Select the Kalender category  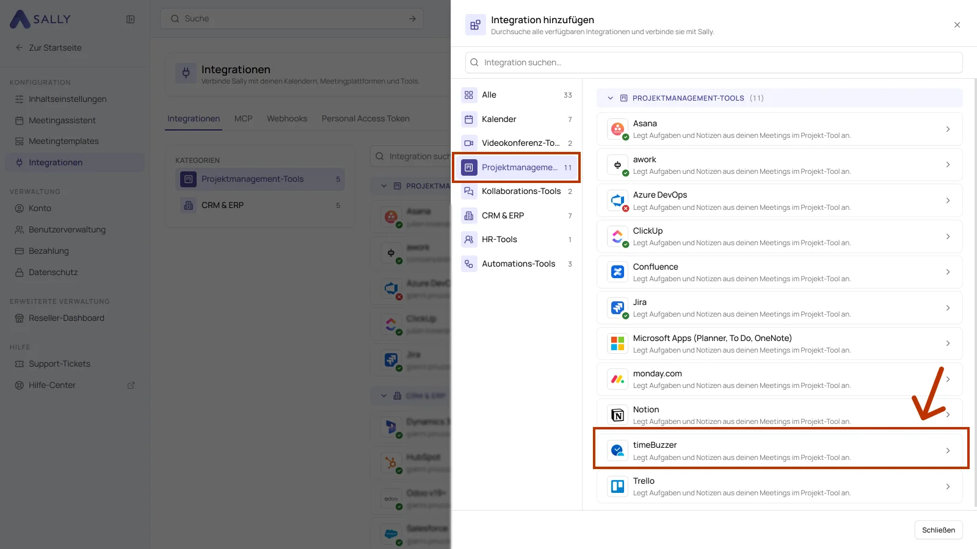517,119
